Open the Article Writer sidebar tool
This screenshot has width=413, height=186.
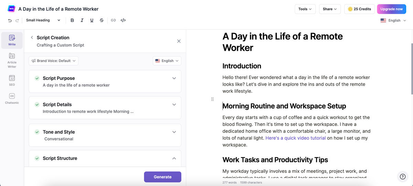point(12,60)
